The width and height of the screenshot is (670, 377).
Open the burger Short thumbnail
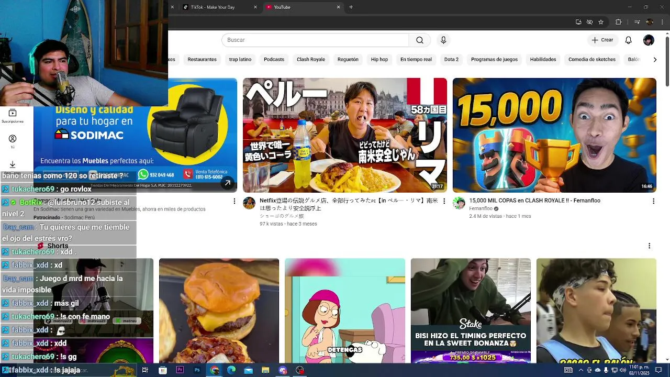[x=219, y=311]
